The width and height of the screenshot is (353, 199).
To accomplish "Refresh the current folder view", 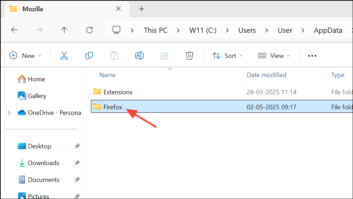I will 90,30.
